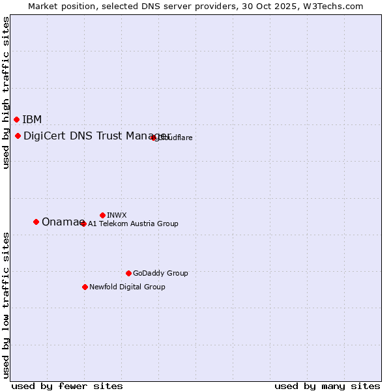Click the 'used by fewer sites' axis label
391x391 pixels.
67,386
